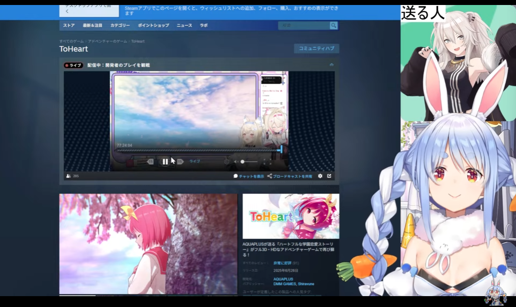This screenshot has width=516, height=307.
Task: Open the AQUAPLUS developer link
Action: point(283,279)
